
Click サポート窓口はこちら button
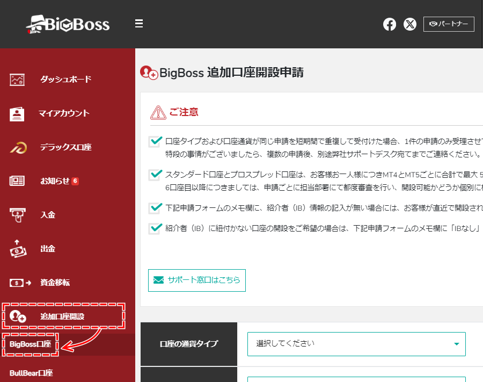click(x=197, y=280)
